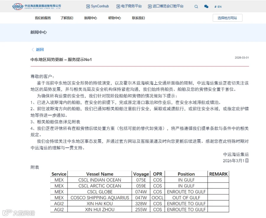Viewport: 266px width, 218px height.
Task: Click the REMARK column header
Action: [218, 174]
